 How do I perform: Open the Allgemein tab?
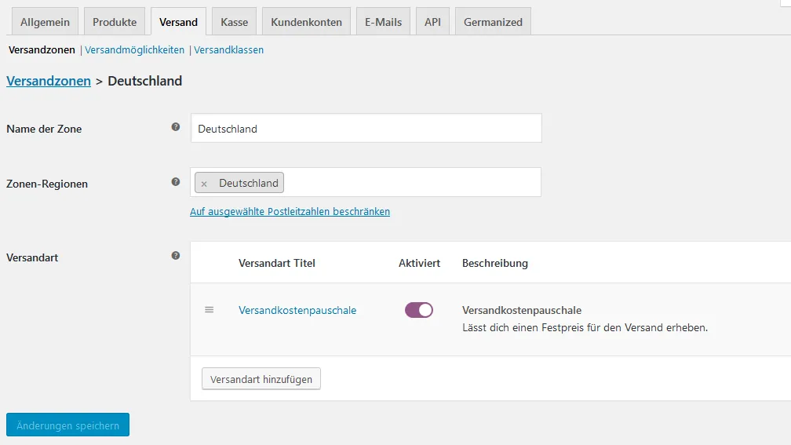click(x=45, y=22)
